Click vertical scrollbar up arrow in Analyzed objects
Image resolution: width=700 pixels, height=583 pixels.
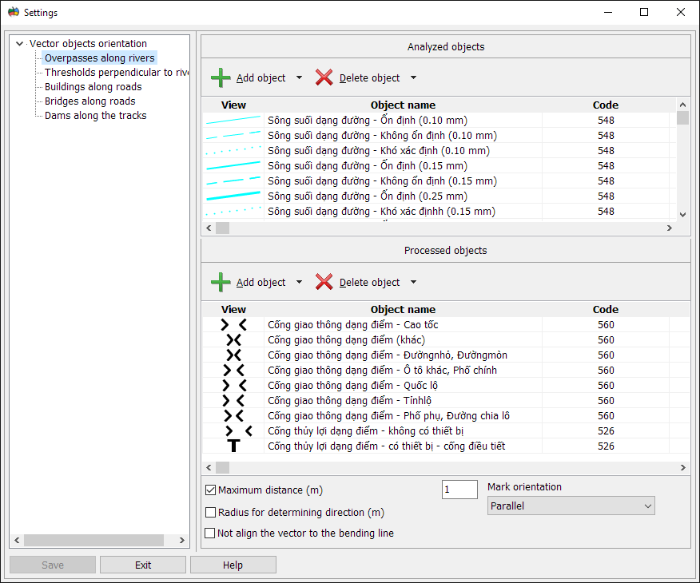point(682,105)
